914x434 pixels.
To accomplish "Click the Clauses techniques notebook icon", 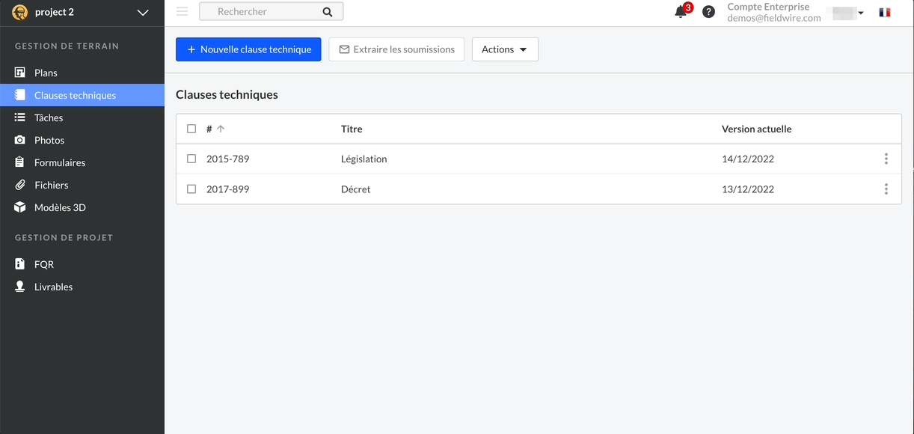I will coord(20,95).
